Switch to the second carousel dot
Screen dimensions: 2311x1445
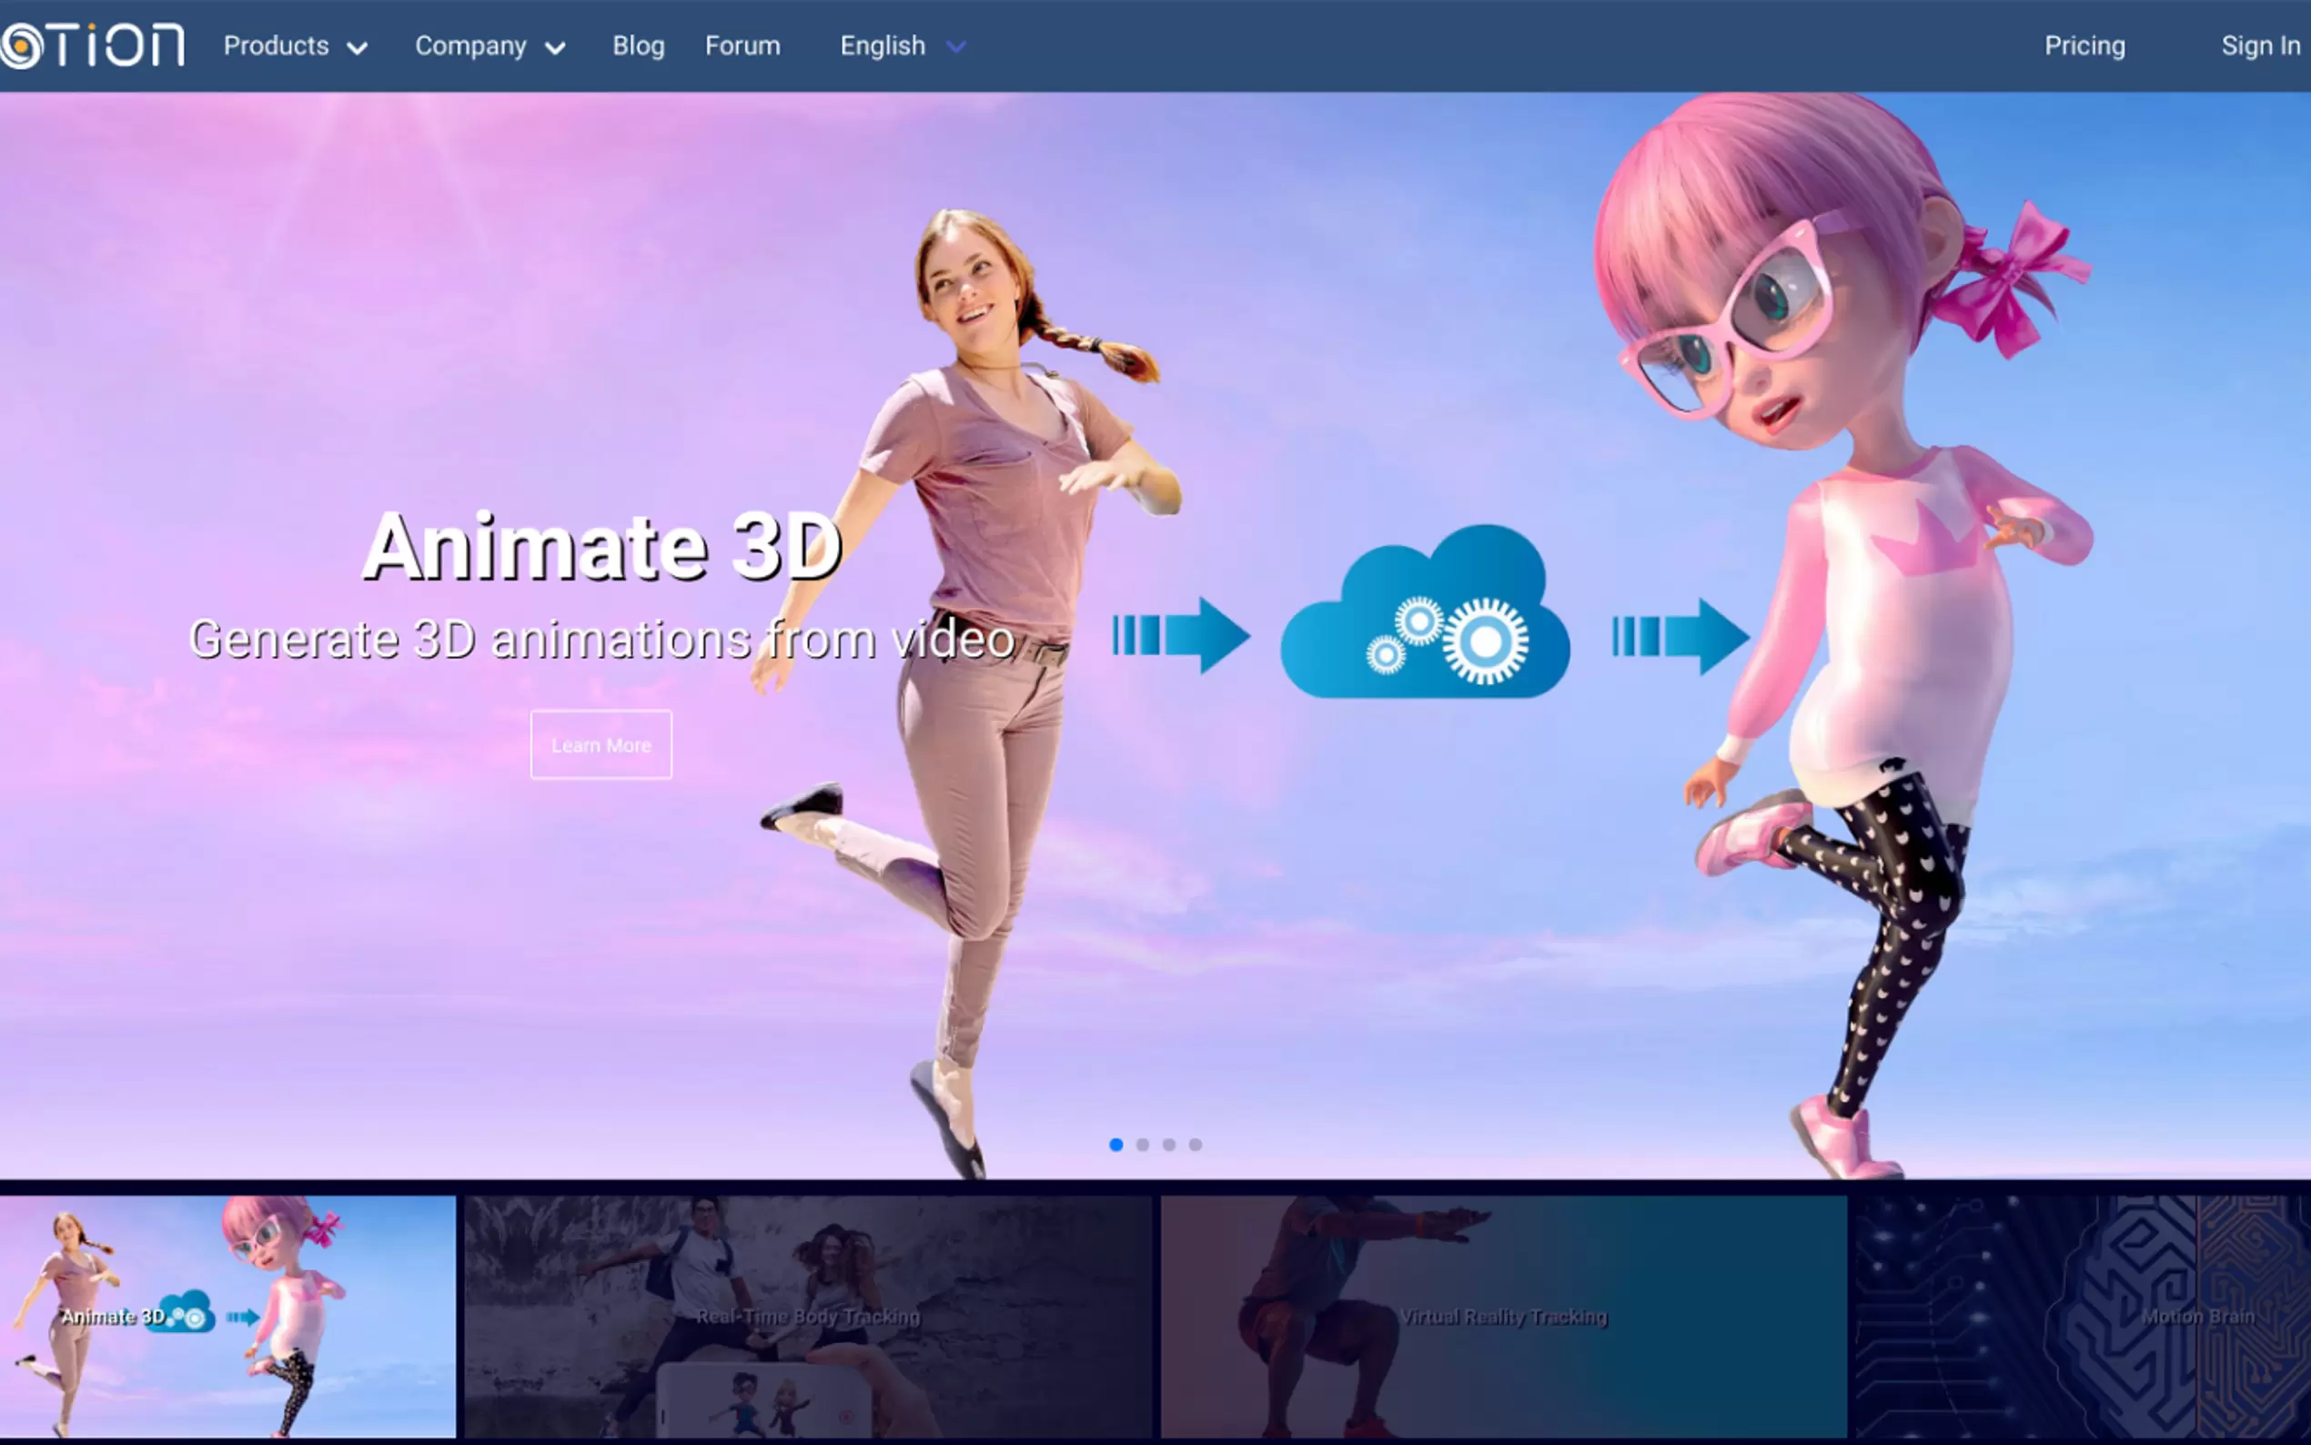tap(1143, 1145)
